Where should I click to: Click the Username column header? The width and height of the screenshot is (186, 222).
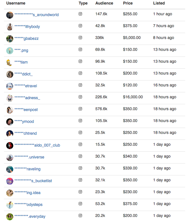point(16,3)
